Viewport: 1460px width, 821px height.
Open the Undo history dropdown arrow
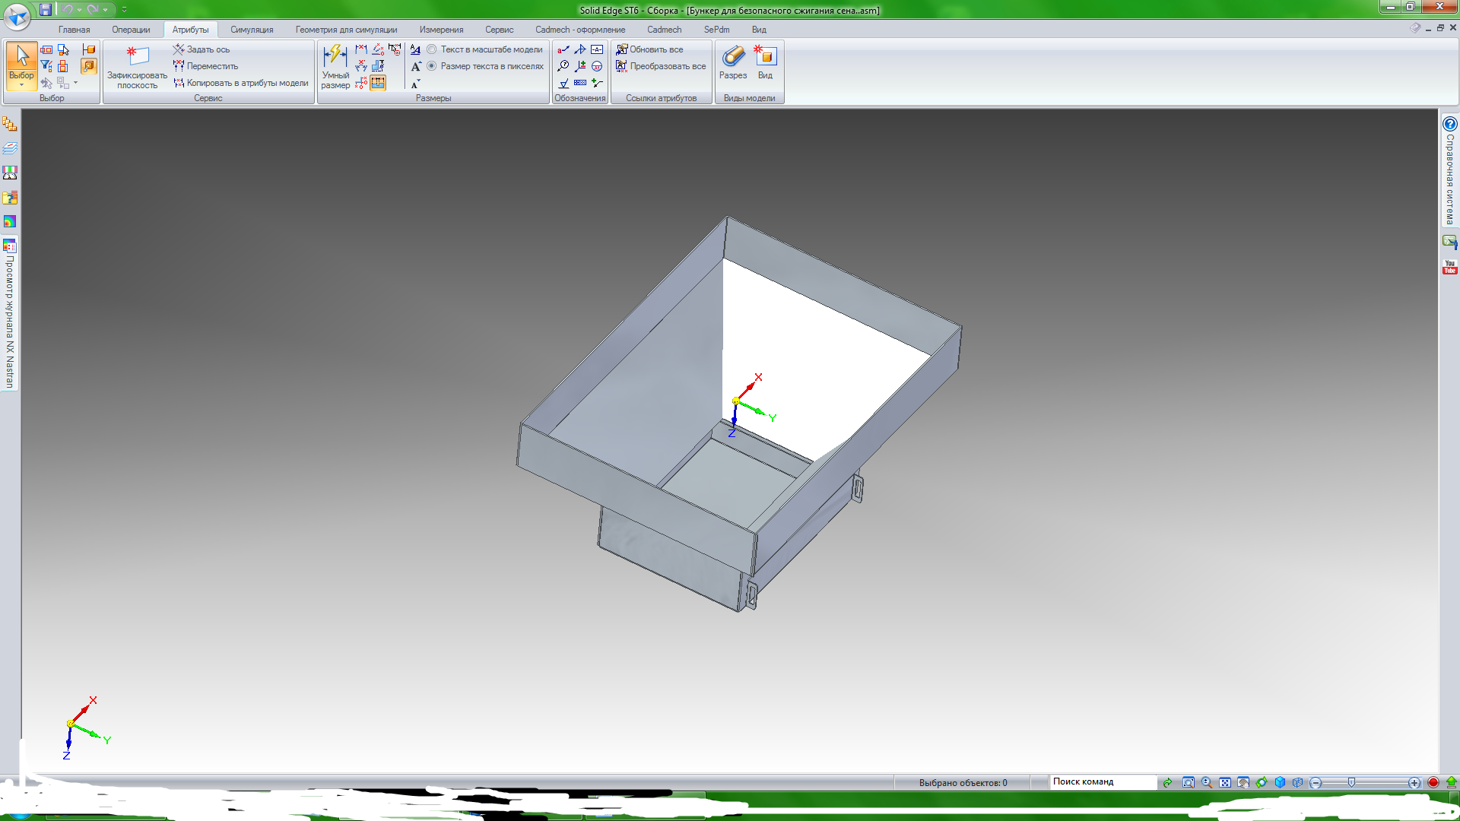coord(80,10)
